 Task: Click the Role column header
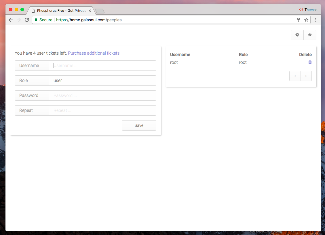click(243, 55)
